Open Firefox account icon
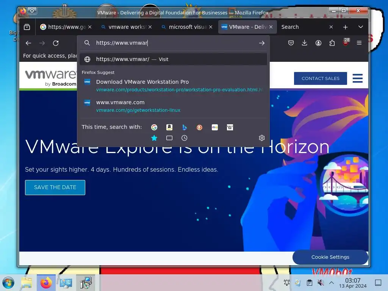This screenshot has height=291, width=388. point(318,43)
